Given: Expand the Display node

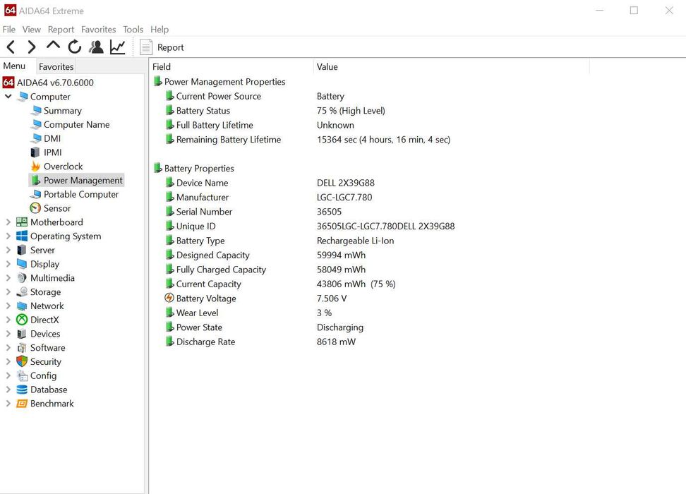Looking at the screenshot, I should click(x=8, y=264).
